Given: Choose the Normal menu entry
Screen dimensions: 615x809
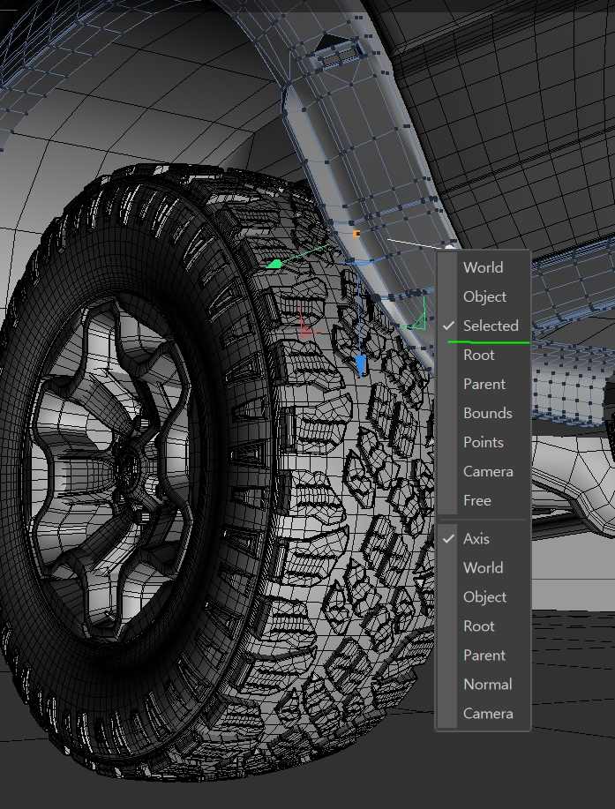Looking at the screenshot, I should click(x=484, y=684).
